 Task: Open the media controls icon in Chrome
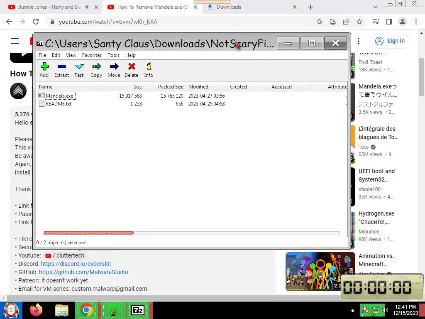tap(376, 22)
